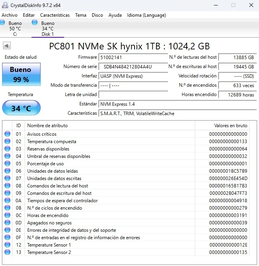Click the empty Letra de unidad field
The image size is (259, 266).
coord(133,94)
